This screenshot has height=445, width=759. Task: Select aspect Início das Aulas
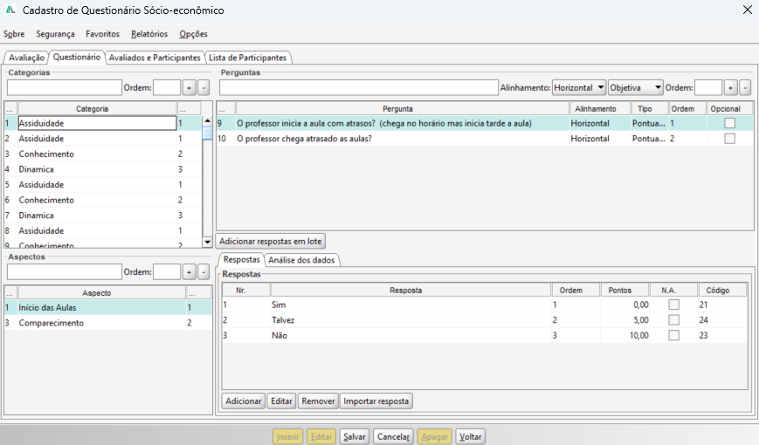[x=108, y=308]
